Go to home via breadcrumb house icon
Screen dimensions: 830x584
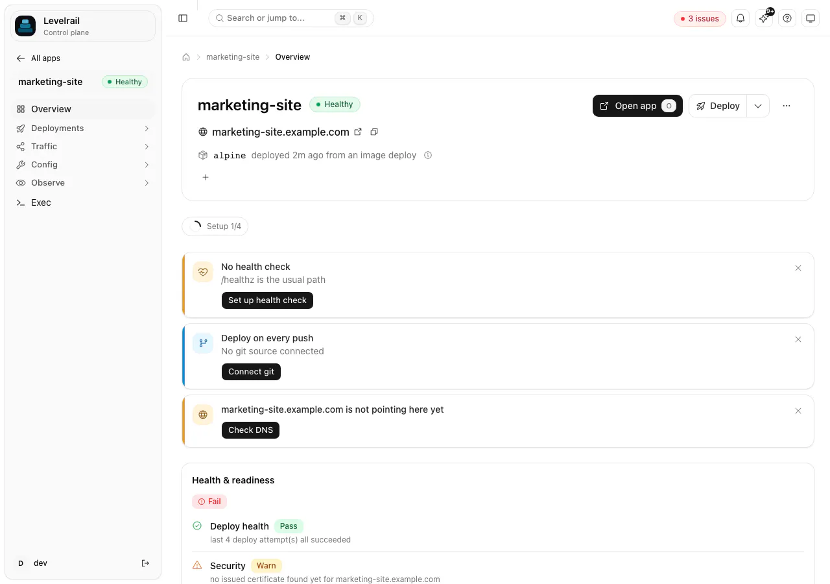pyautogui.click(x=186, y=57)
